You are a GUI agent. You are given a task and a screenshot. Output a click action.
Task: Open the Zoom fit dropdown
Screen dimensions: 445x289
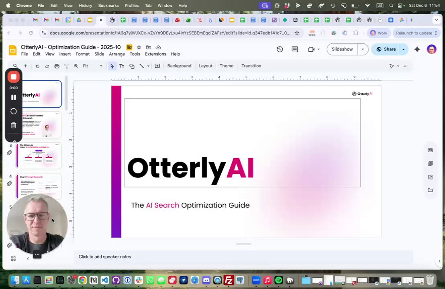92,66
